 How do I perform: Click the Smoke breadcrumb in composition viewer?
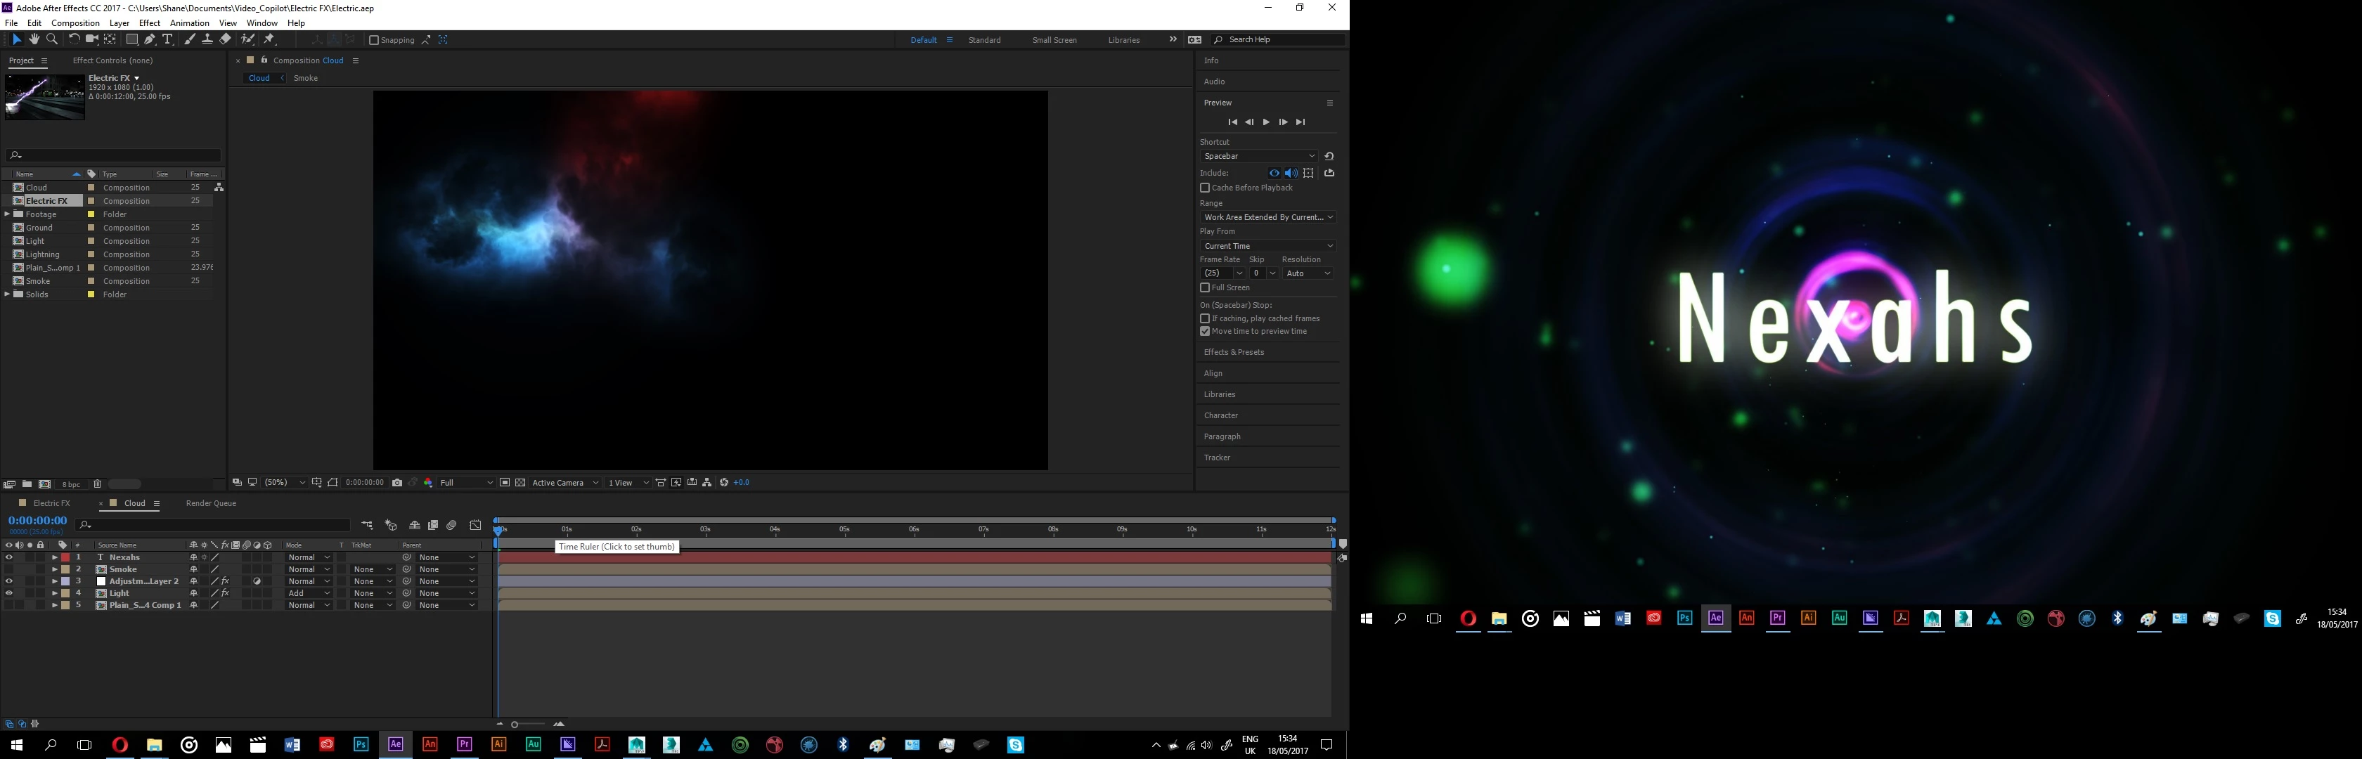pos(305,78)
